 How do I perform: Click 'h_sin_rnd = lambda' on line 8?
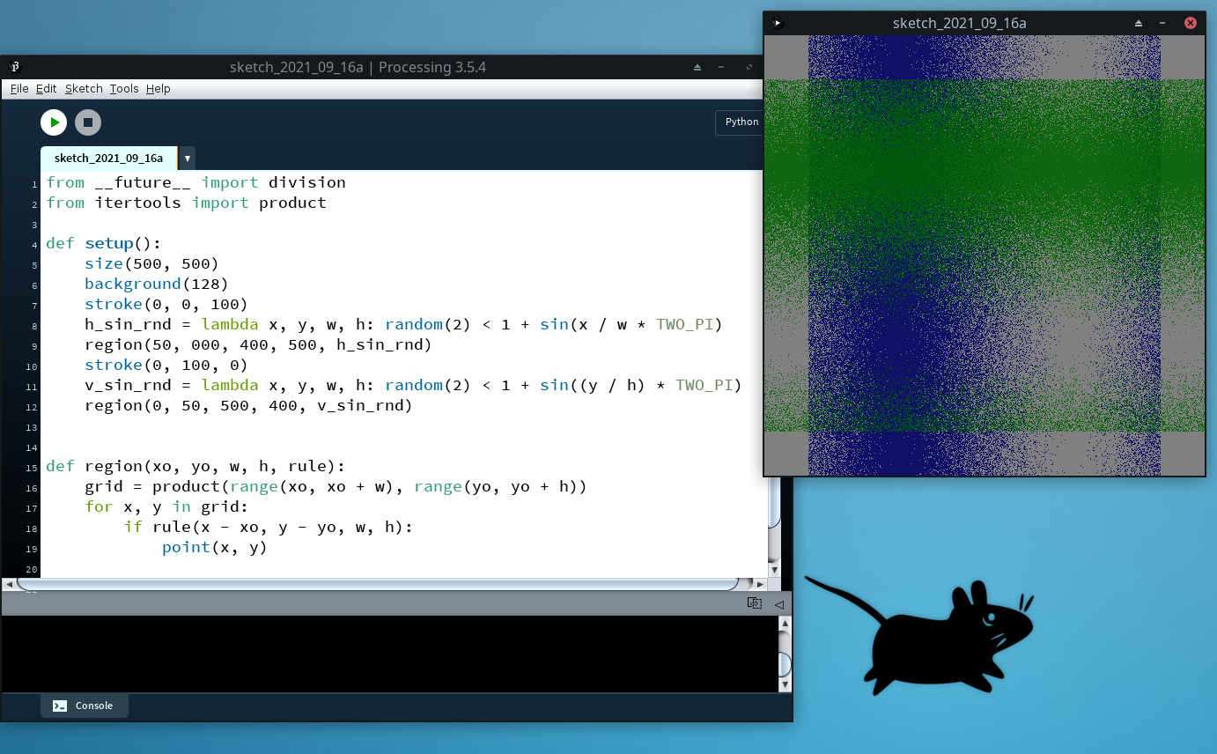[172, 324]
